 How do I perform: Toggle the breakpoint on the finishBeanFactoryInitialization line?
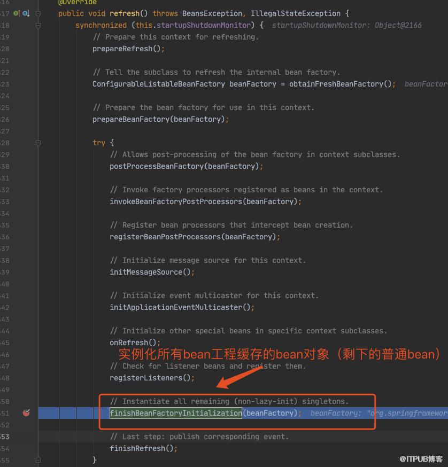pos(26,413)
